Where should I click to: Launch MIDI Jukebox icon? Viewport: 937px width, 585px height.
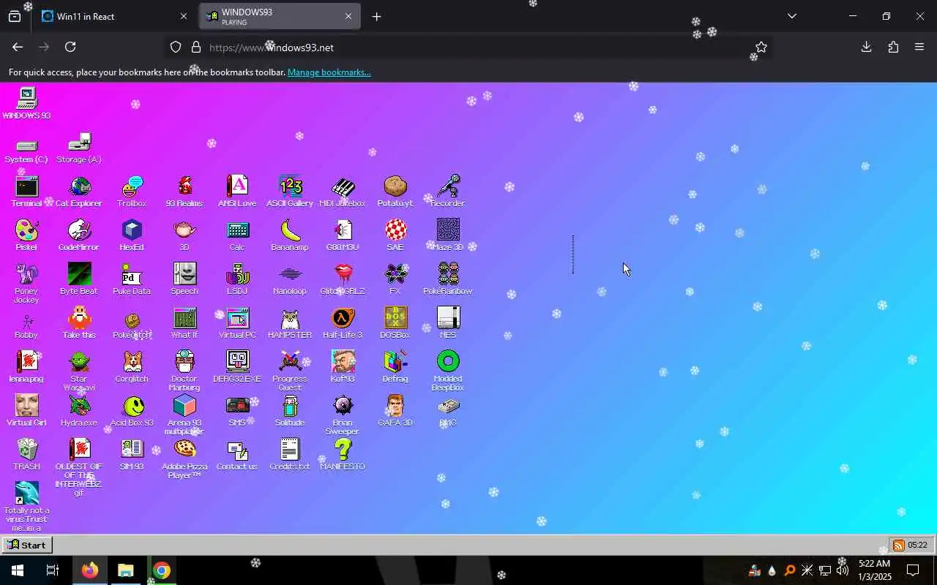(x=343, y=192)
